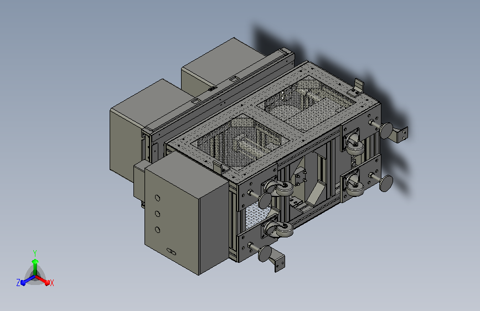The width and height of the screenshot is (480, 311).
Task: Select the large rear-left enclosure box
Action: point(144,128)
